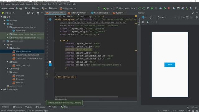Open the app run configuration dropdown

click(x=108, y=8)
